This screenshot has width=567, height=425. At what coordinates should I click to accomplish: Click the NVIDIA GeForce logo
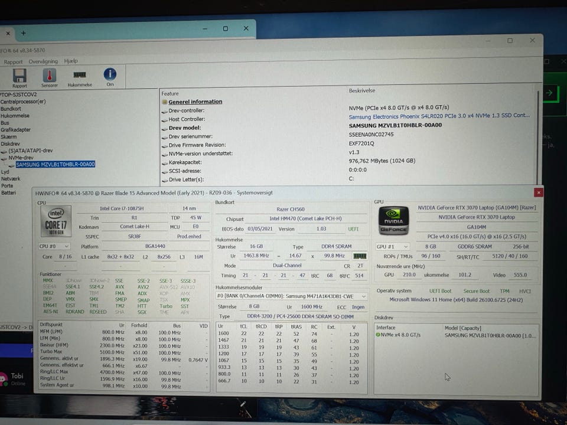(x=393, y=220)
